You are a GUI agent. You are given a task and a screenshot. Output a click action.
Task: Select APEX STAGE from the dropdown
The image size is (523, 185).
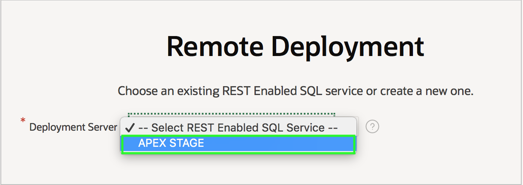click(x=171, y=143)
